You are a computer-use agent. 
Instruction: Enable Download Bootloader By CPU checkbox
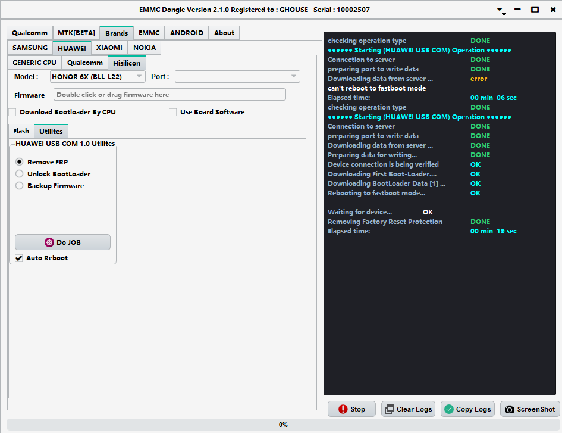[x=12, y=112]
